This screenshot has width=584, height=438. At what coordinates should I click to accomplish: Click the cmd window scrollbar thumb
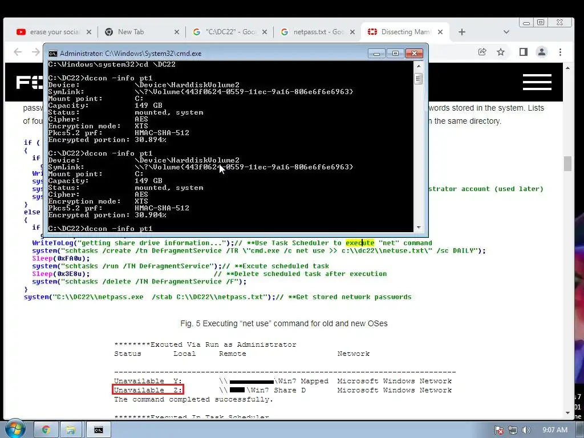419,79
